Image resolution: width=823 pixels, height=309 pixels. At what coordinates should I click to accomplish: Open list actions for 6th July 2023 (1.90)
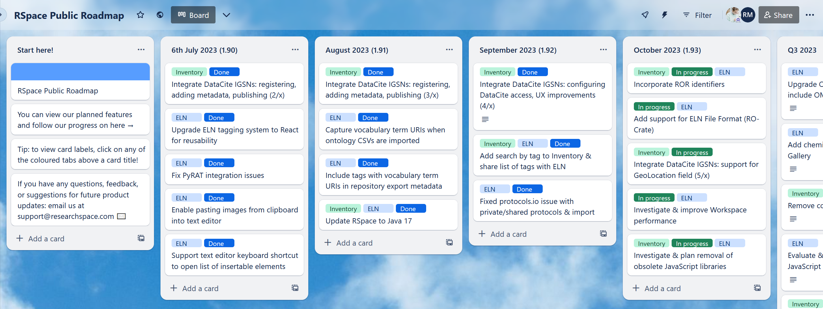[x=295, y=50]
